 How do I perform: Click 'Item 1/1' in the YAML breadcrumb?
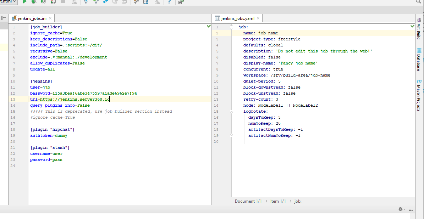click(278, 201)
